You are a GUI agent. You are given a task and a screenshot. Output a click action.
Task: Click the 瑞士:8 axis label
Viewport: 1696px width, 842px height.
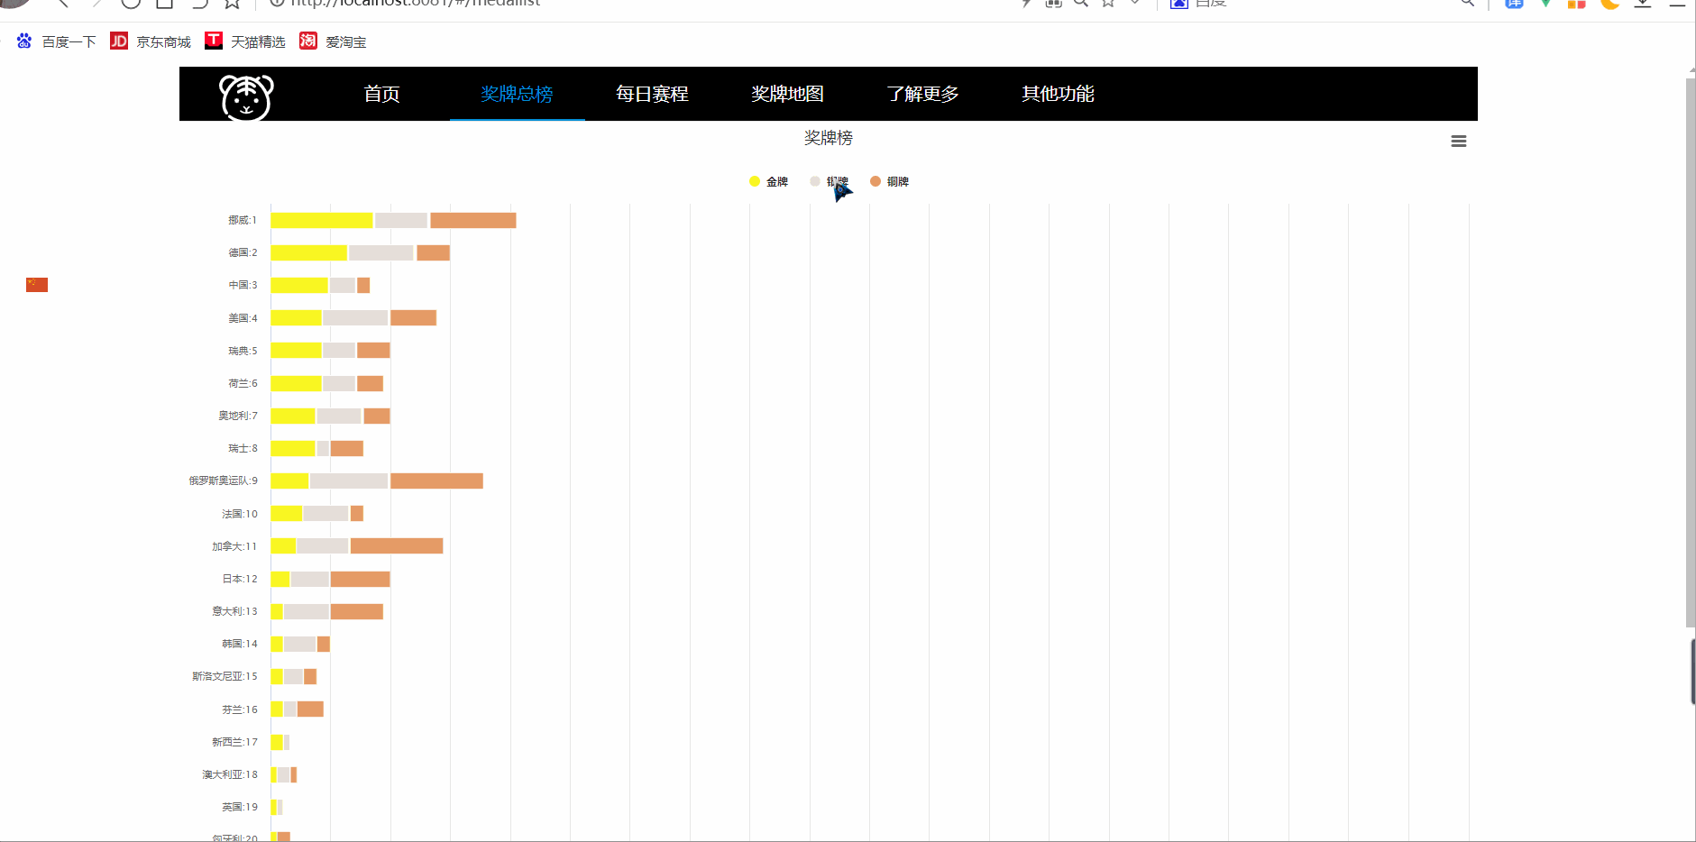(243, 448)
